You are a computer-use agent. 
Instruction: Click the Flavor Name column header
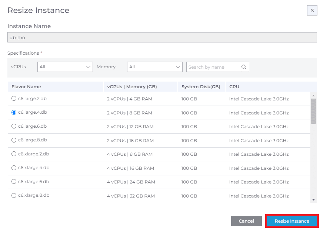pos(26,87)
